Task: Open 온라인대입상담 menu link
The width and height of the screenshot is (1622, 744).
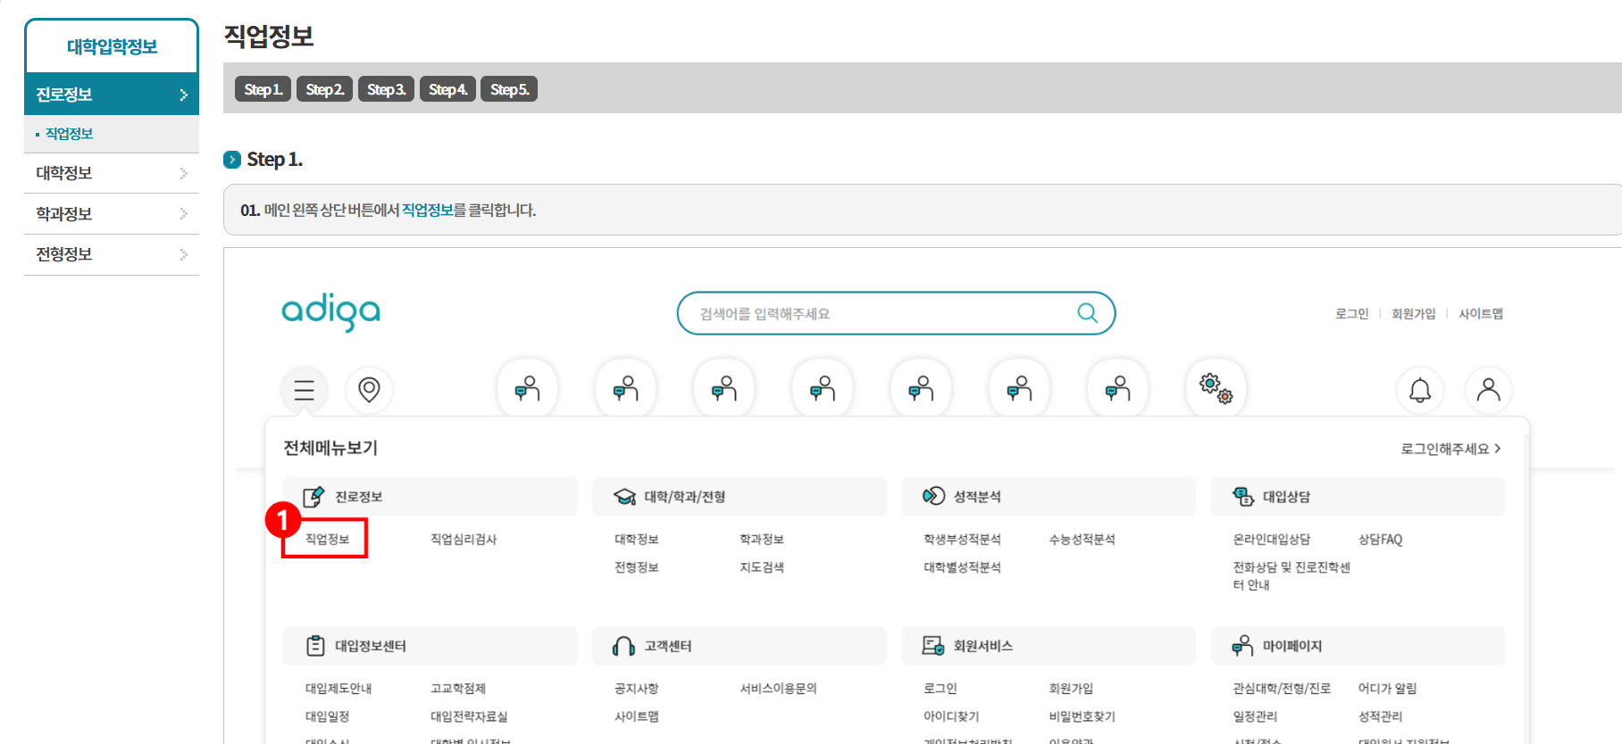Action: (1271, 539)
